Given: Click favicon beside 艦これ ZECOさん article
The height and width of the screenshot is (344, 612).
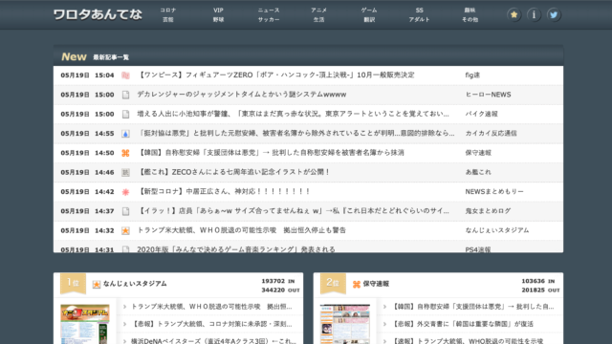Looking at the screenshot, I should (x=125, y=172).
